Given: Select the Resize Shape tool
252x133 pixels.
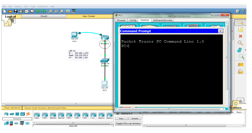Looking at the screenshot, I should pos(241,57).
